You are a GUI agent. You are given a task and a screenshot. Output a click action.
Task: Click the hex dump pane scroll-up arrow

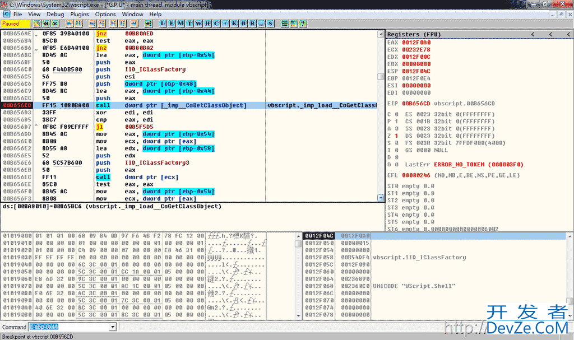298,236
